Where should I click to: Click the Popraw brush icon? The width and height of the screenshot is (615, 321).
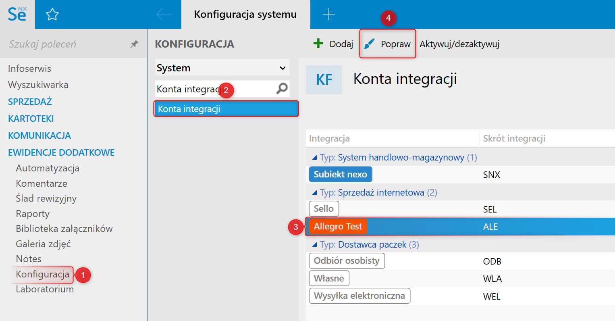click(x=369, y=44)
